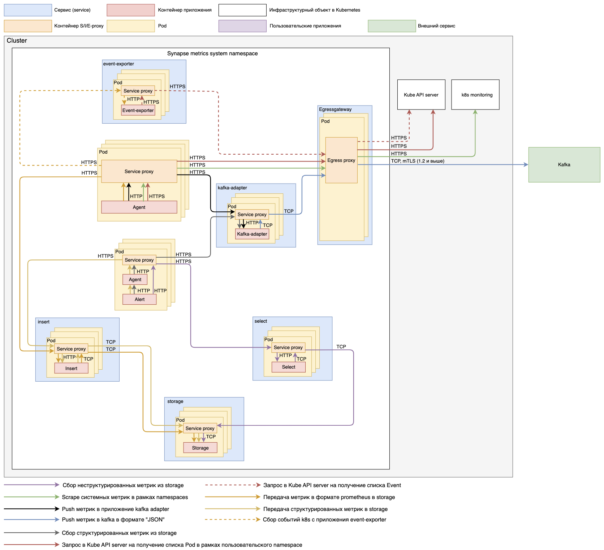Click the blue Сервис (service) legend swatch
Image resolution: width=604 pixels, height=550 pixels.
(28, 10)
